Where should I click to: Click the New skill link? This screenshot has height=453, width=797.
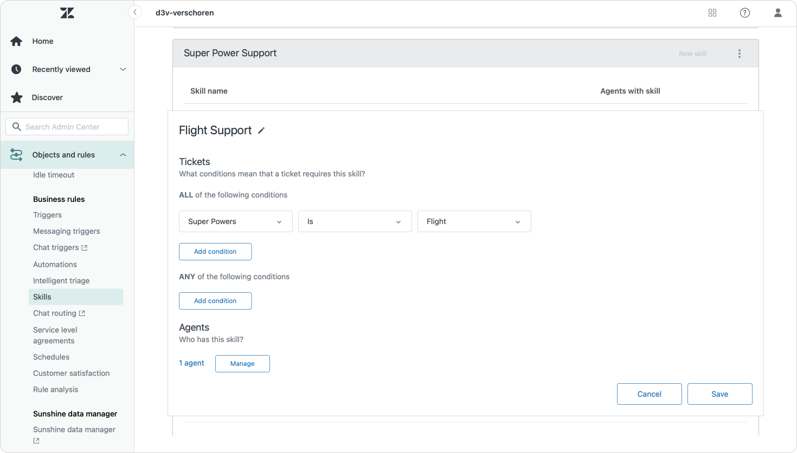coord(692,54)
